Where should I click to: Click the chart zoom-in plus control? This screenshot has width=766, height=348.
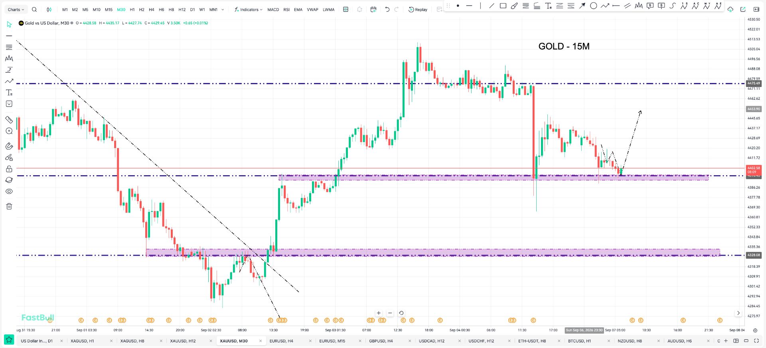tap(379, 313)
